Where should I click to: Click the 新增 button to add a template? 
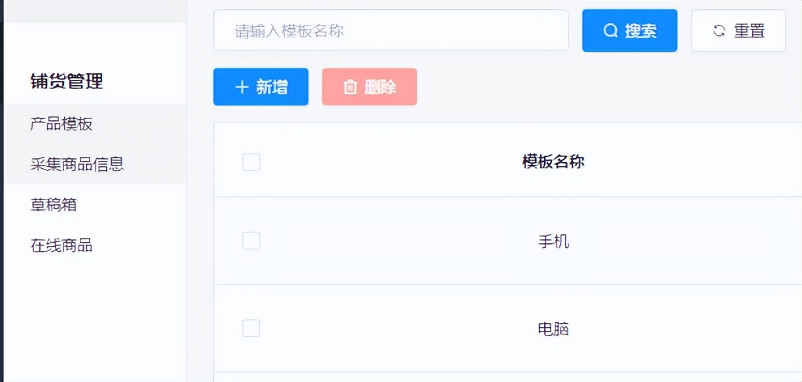(x=260, y=86)
